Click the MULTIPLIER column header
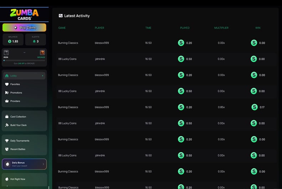The height and width of the screenshot is (189, 282). tap(221, 28)
